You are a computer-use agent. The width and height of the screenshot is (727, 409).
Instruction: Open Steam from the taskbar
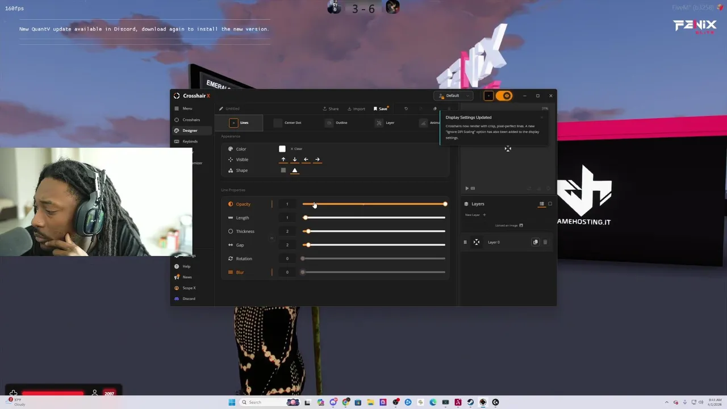pyautogui.click(x=470, y=402)
